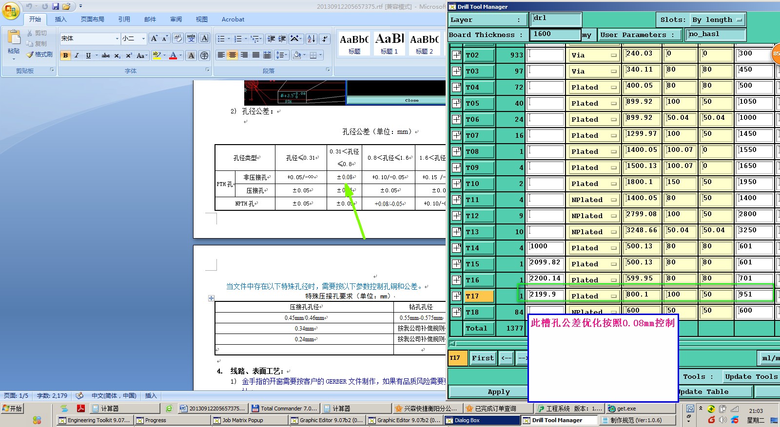Click the Show paragraph marks icon
The width and height of the screenshot is (780, 427).
pyautogui.click(x=325, y=38)
